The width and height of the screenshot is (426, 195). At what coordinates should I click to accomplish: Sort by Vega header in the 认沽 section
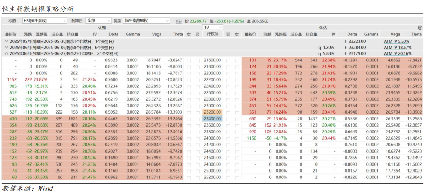pyautogui.click(x=396, y=34)
